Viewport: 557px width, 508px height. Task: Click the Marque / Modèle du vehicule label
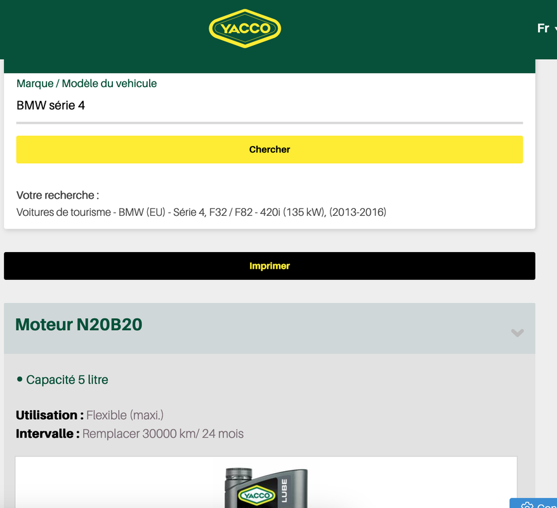(x=86, y=84)
